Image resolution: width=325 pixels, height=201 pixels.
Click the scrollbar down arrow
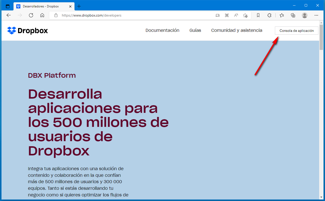pyautogui.click(x=321, y=197)
